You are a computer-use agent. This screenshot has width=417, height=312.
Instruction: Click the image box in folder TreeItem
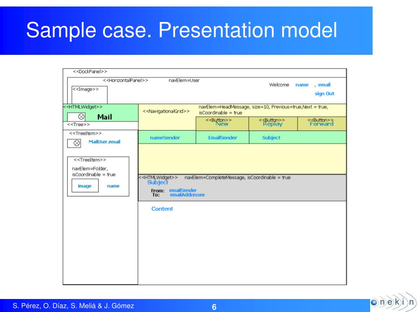(x=85, y=185)
